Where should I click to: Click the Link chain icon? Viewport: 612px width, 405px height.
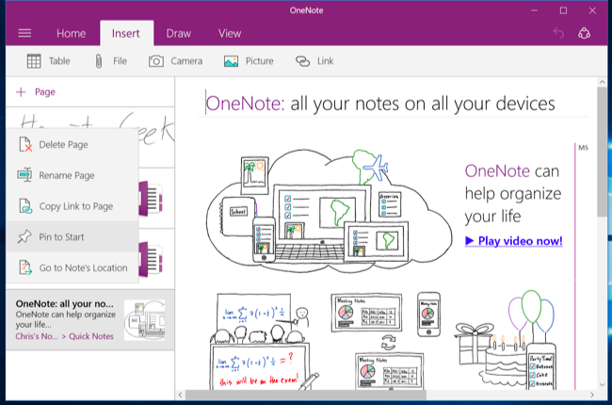pyautogui.click(x=302, y=61)
